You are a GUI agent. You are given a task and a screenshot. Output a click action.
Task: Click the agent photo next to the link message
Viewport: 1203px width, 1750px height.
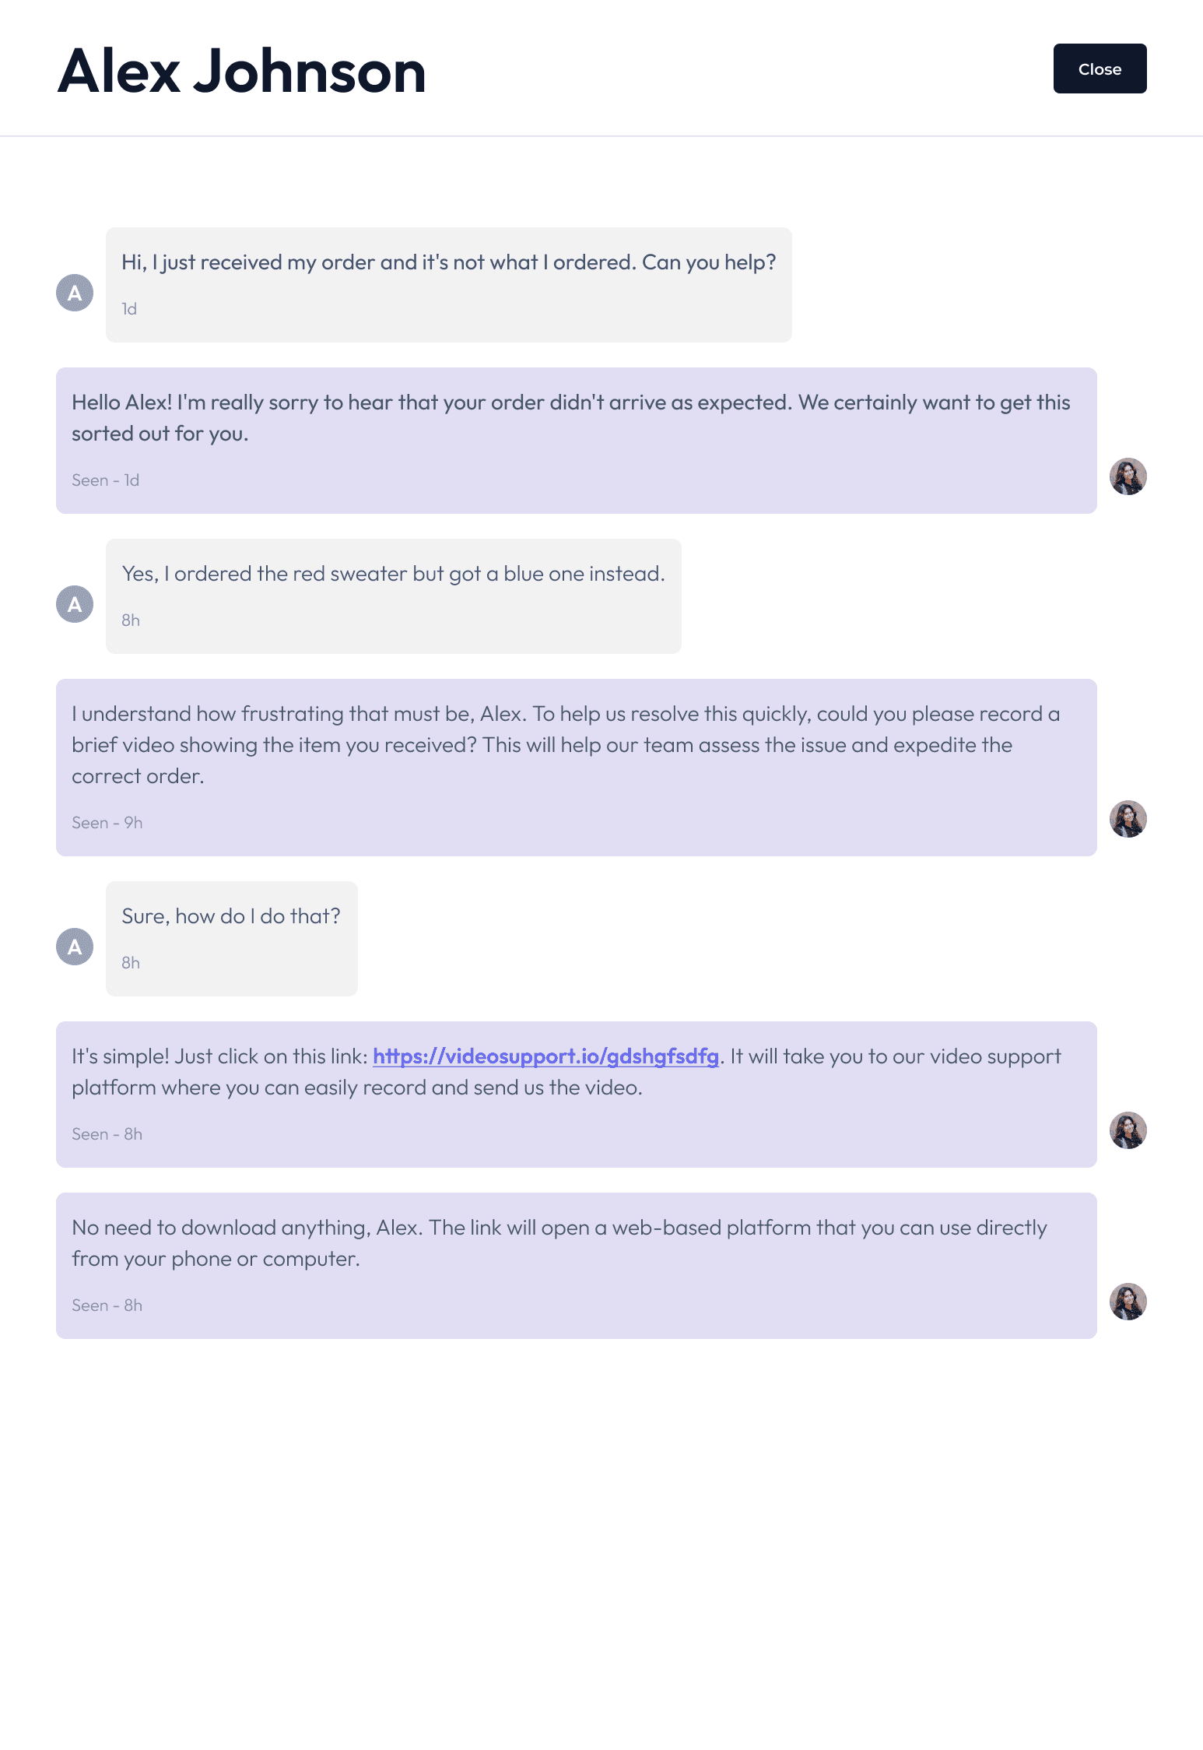point(1128,1132)
